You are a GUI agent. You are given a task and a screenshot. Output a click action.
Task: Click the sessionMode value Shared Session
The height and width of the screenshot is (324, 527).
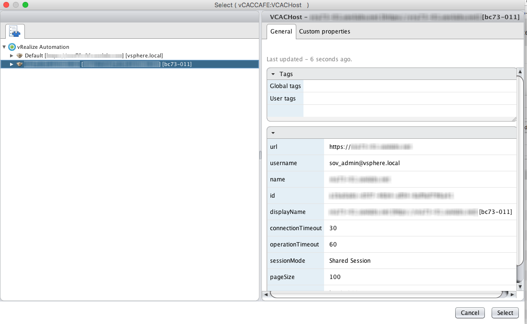tap(350, 261)
